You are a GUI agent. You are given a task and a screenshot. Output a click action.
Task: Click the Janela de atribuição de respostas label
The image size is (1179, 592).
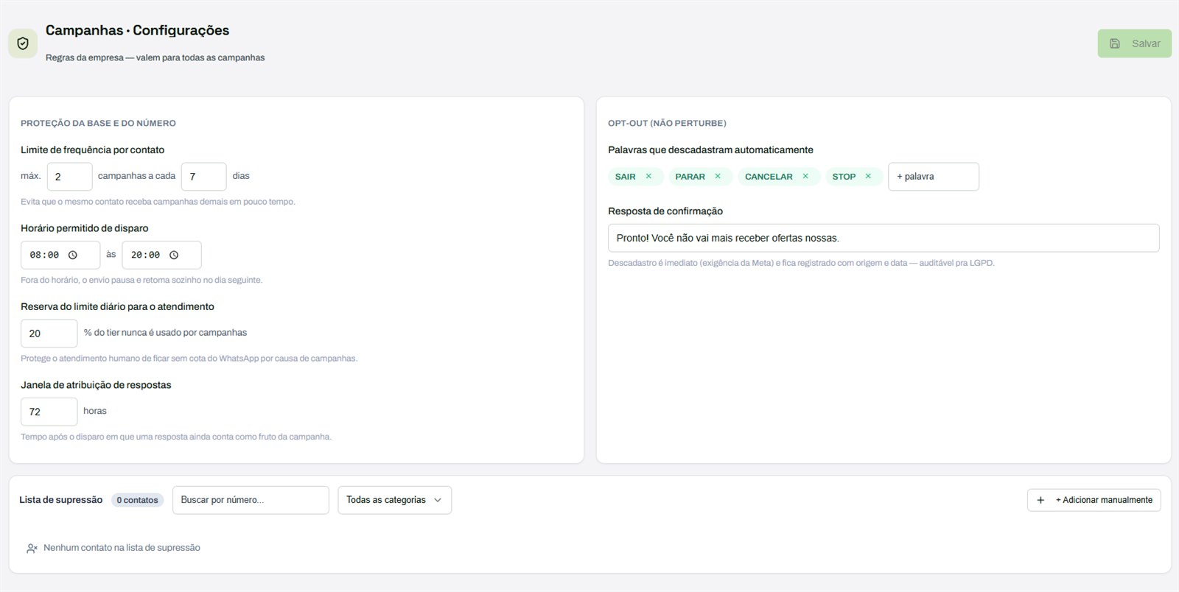click(x=96, y=385)
